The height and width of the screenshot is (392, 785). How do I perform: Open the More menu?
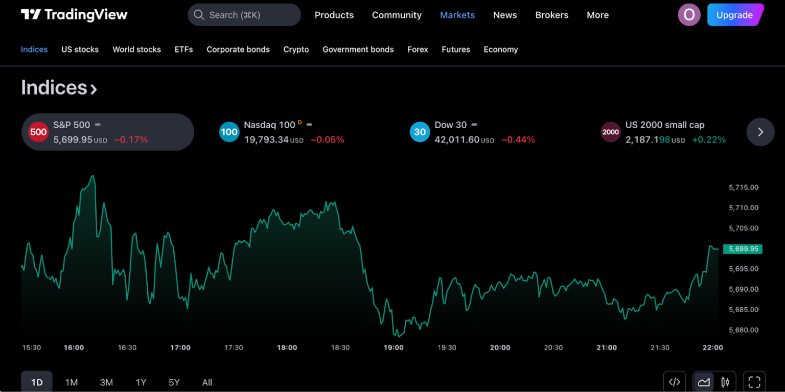point(597,15)
